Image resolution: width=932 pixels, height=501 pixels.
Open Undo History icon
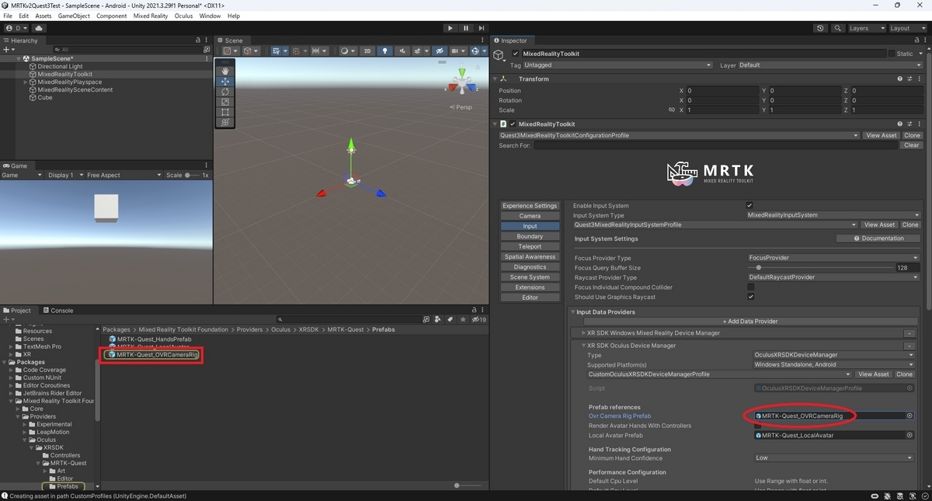coord(821,28)
